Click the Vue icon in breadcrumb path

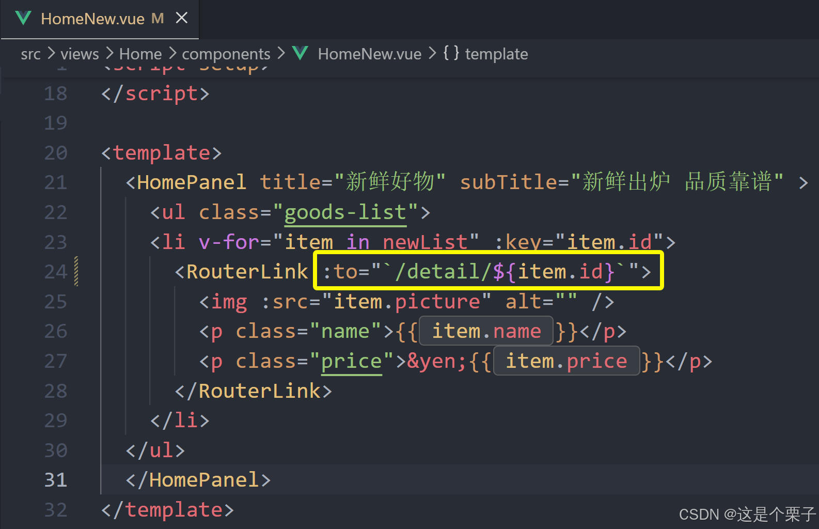pos(300,53)
